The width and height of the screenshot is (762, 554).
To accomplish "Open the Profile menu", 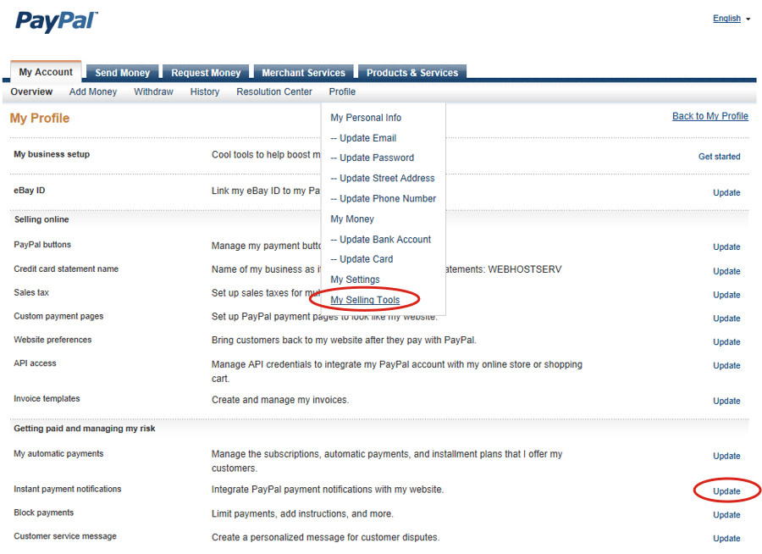I will pyautogui.click(x=342, y=91).
